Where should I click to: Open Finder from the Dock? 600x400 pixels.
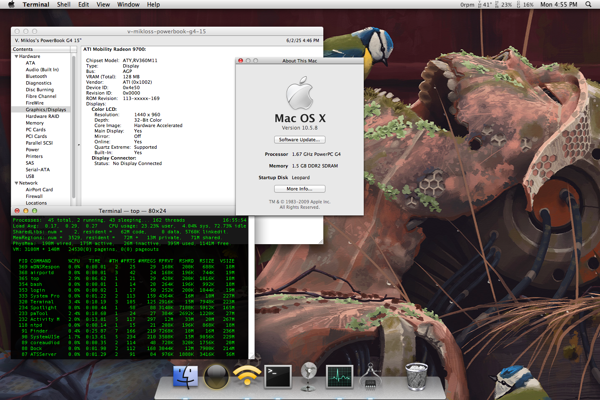(185, 377)
